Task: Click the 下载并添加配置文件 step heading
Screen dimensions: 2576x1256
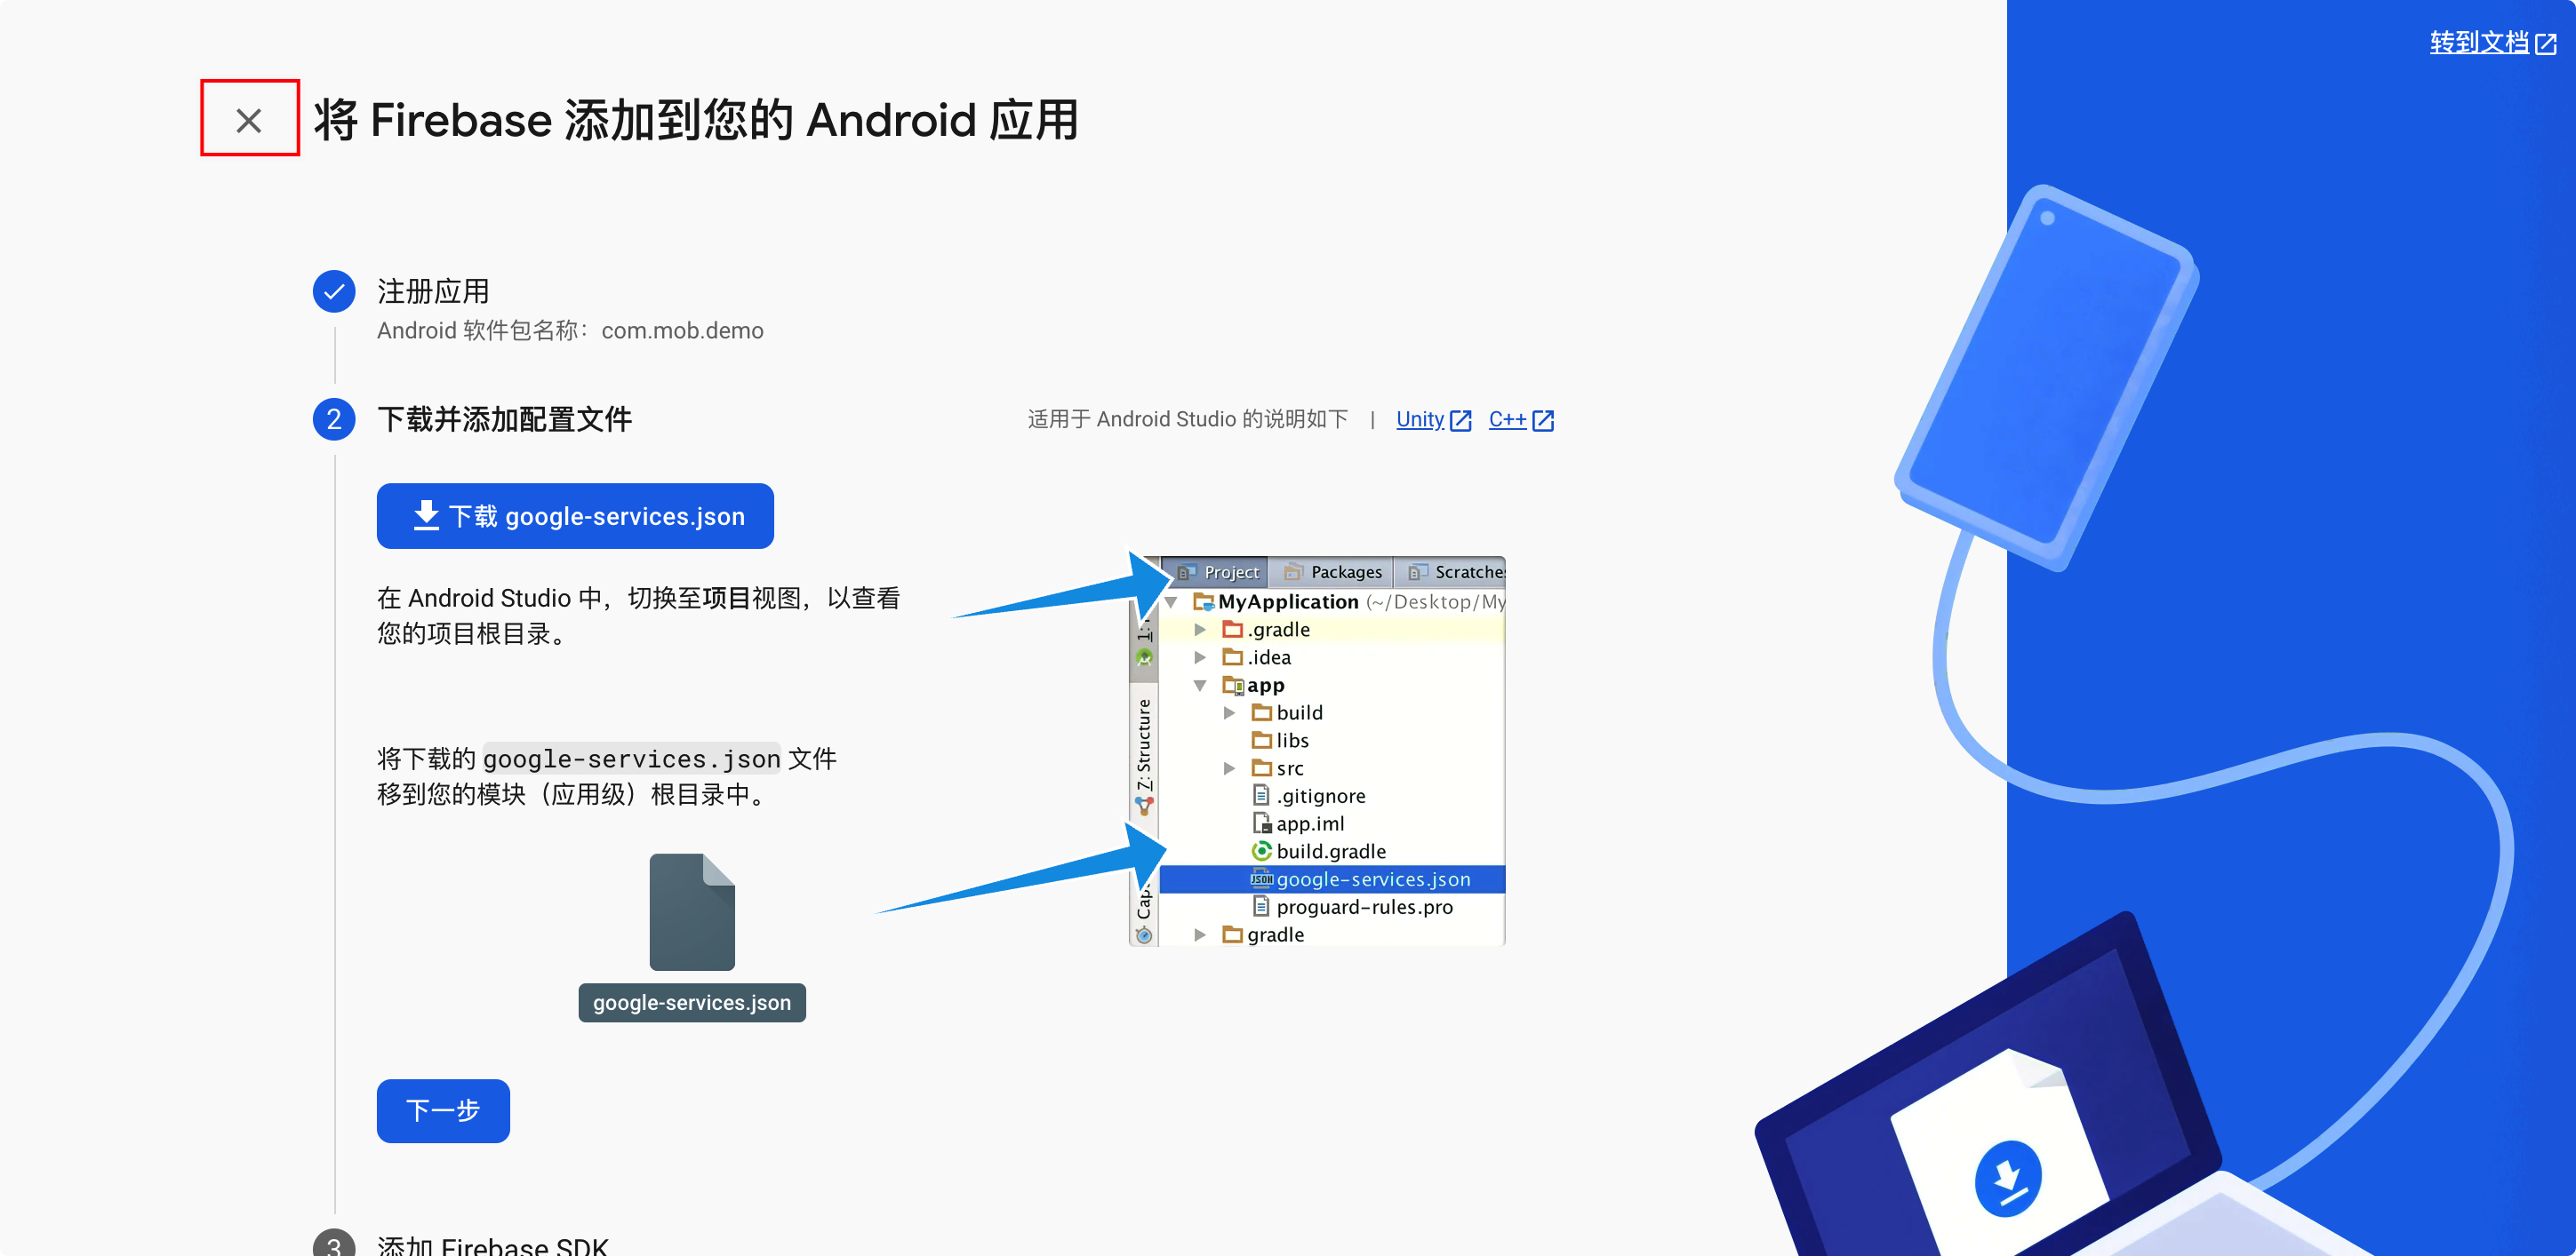Action: pos(505,418)
